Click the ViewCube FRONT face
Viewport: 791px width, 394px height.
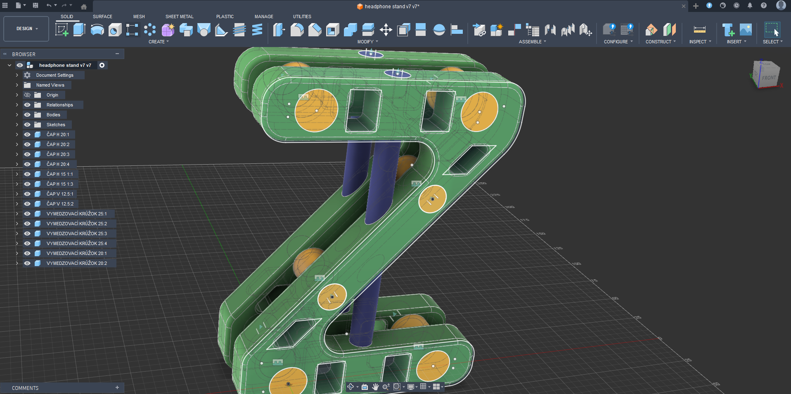click(x=769, y=78)
